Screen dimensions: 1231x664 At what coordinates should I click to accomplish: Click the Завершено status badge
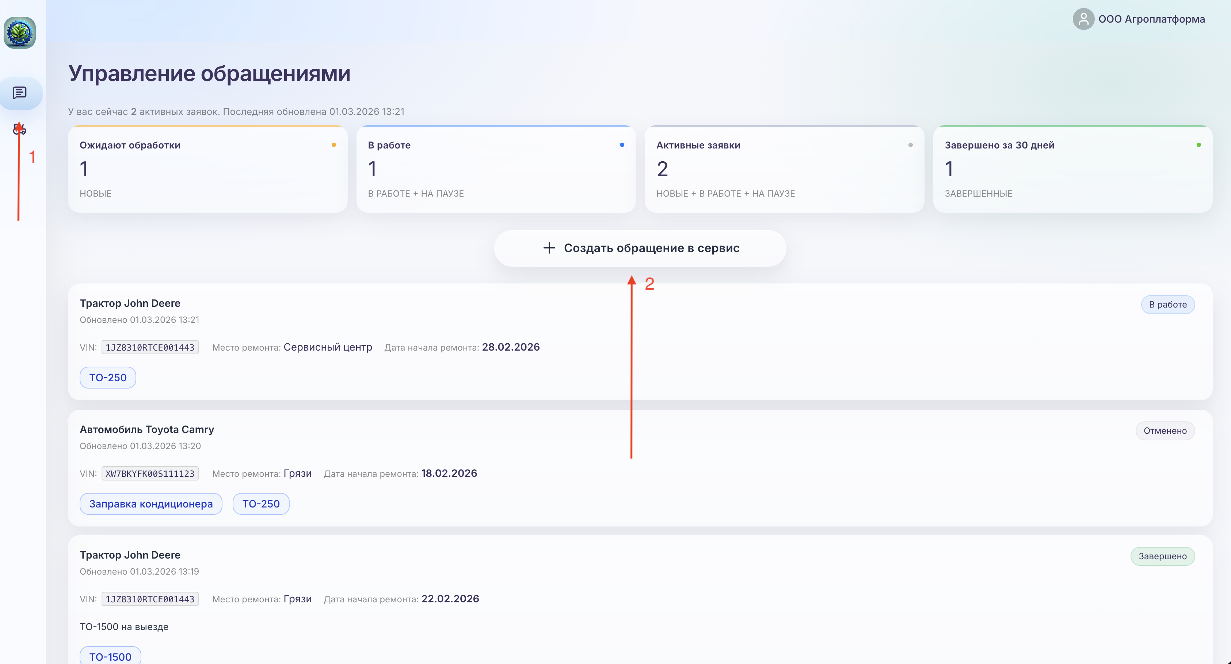pos(1162,556)
